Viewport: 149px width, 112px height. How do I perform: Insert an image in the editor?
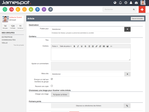(x=107, y=46)
